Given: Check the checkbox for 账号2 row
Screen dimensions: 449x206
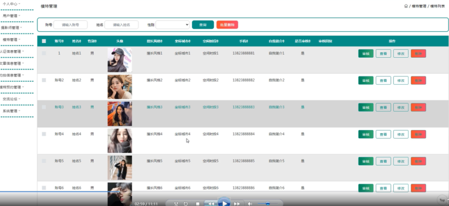Looking at the screenshot, I should (44, 80).
